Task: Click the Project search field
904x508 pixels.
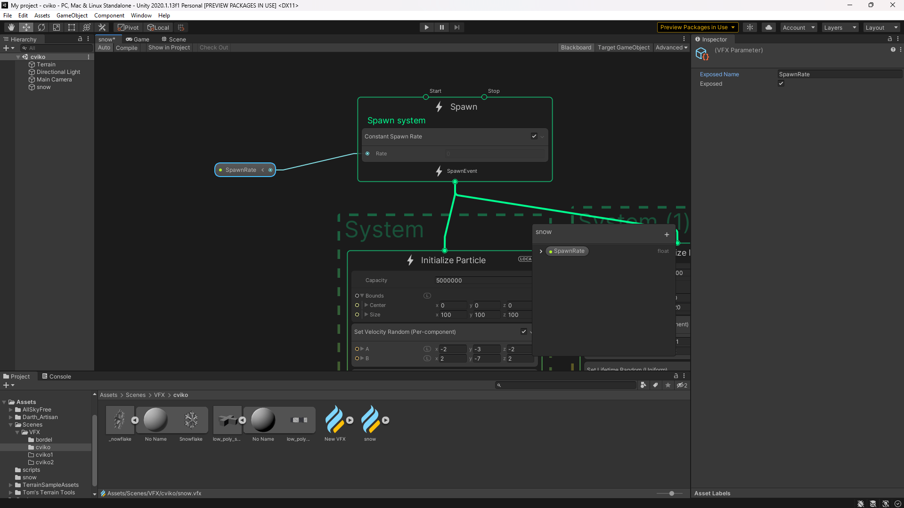Action: pyautogui.click(x=565, y=385)
